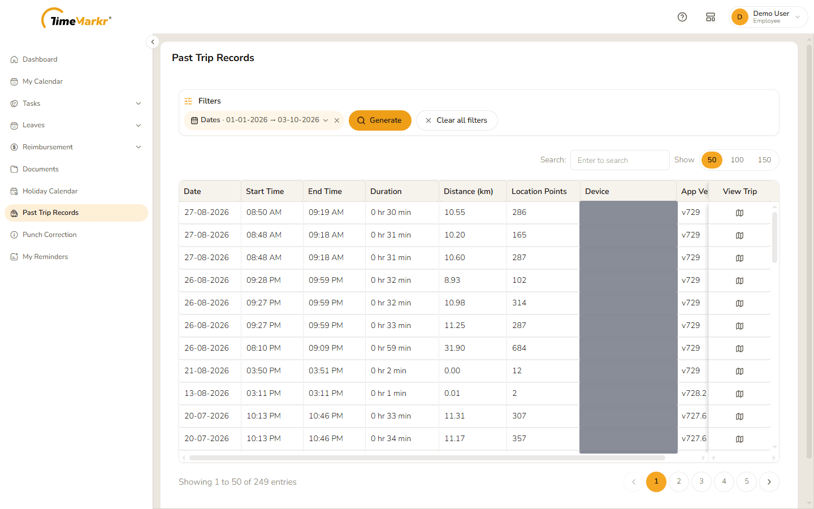Image resolution: width=814 pixels, height=509 pixels.
Task: View trip map for 20-07-2026 with 307 location points
Action: click(x=739, y=416)
